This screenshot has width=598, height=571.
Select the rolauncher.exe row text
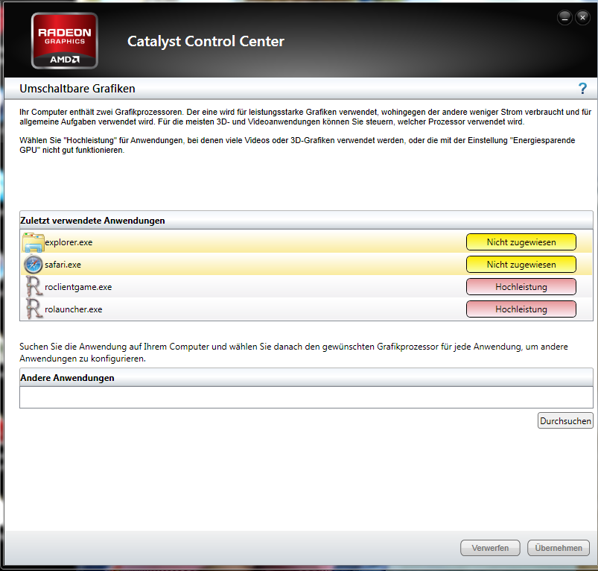coord(74,309)
